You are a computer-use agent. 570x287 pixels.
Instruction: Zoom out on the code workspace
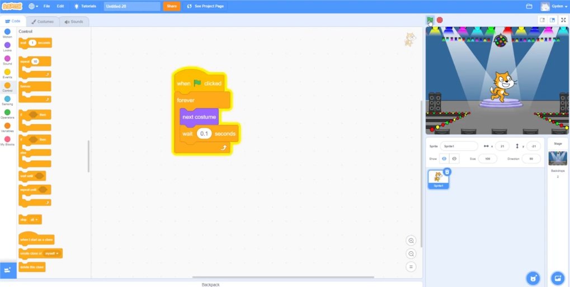[x=412, y=253]
